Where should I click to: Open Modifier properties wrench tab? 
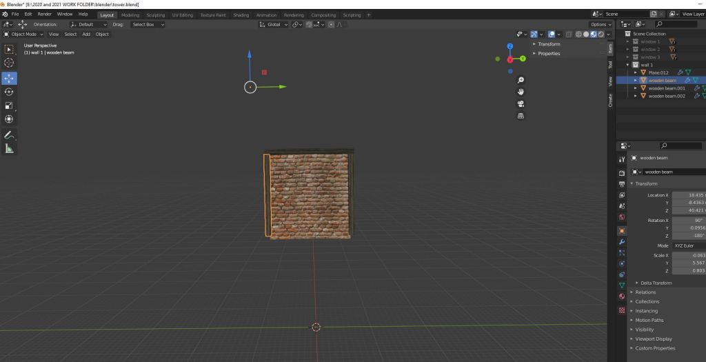tap(622, 242)
